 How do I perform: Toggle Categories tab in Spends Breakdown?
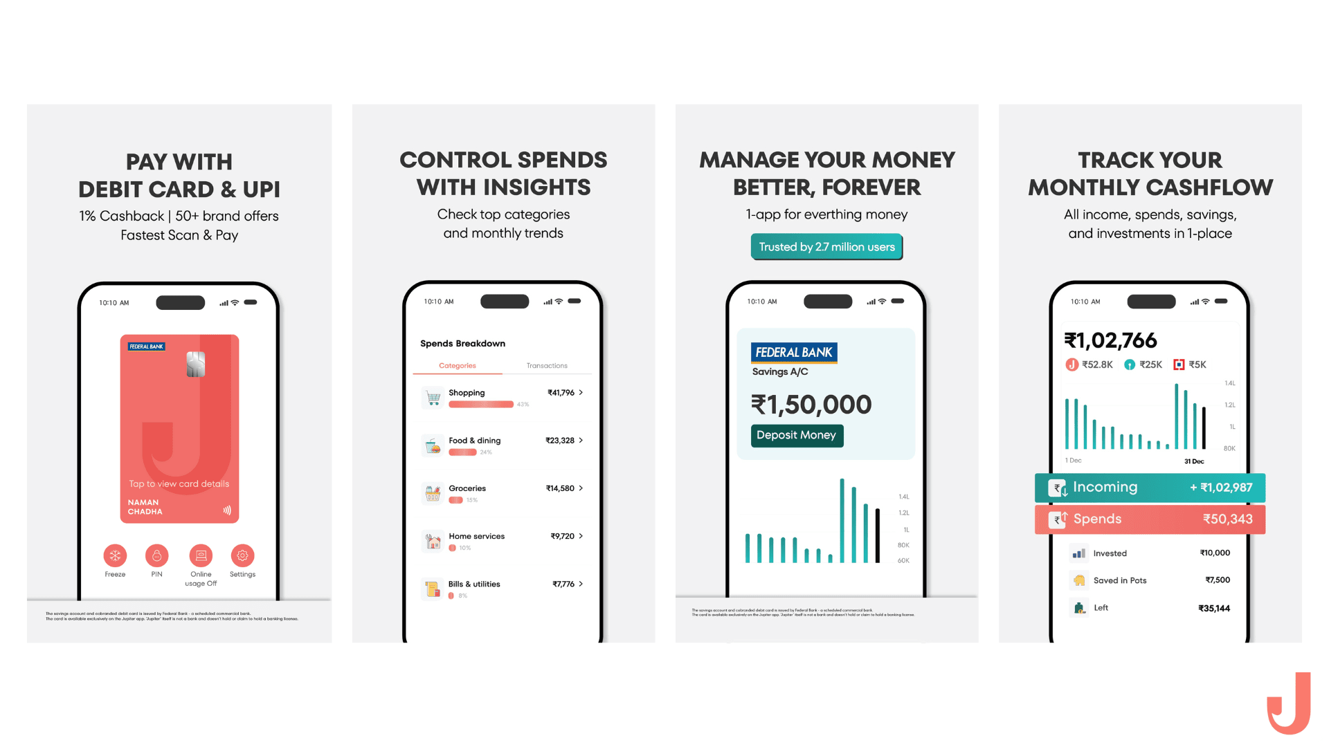[x=456, y=365]
